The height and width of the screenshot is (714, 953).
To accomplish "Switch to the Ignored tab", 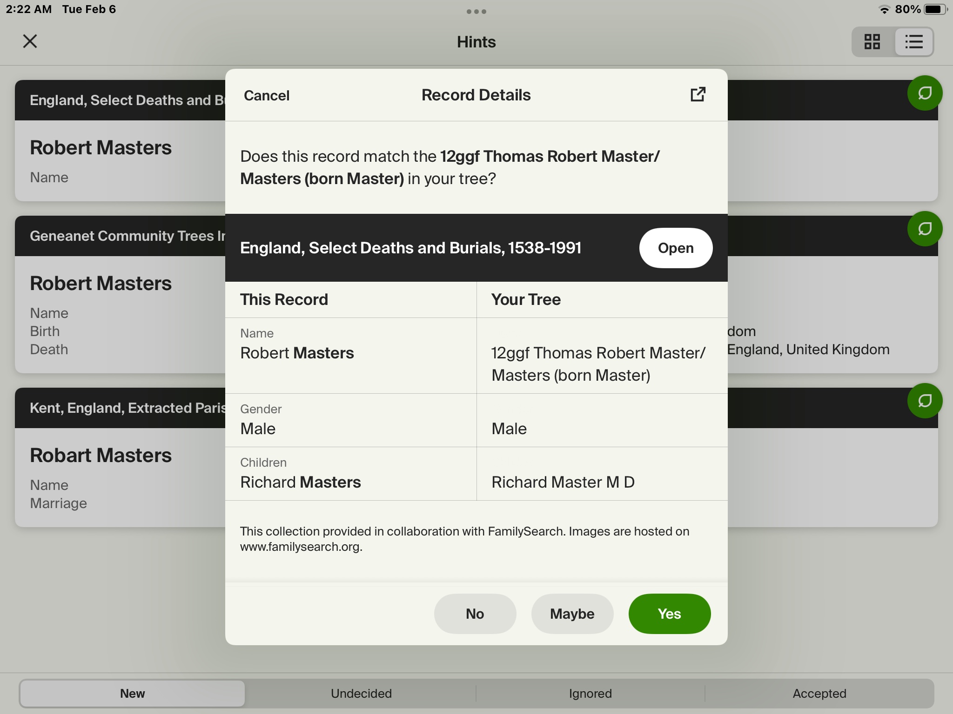I will [x=590, y=693].
